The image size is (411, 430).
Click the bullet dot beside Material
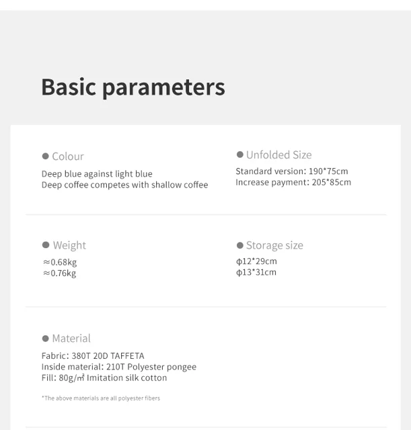(45, 338)
